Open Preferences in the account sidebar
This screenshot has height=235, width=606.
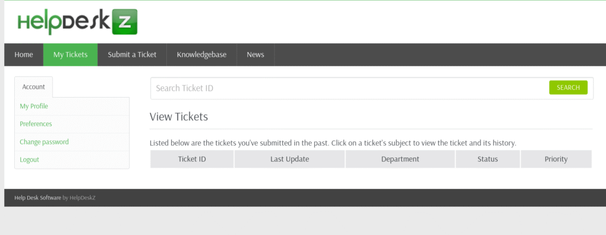coord(36,124)
